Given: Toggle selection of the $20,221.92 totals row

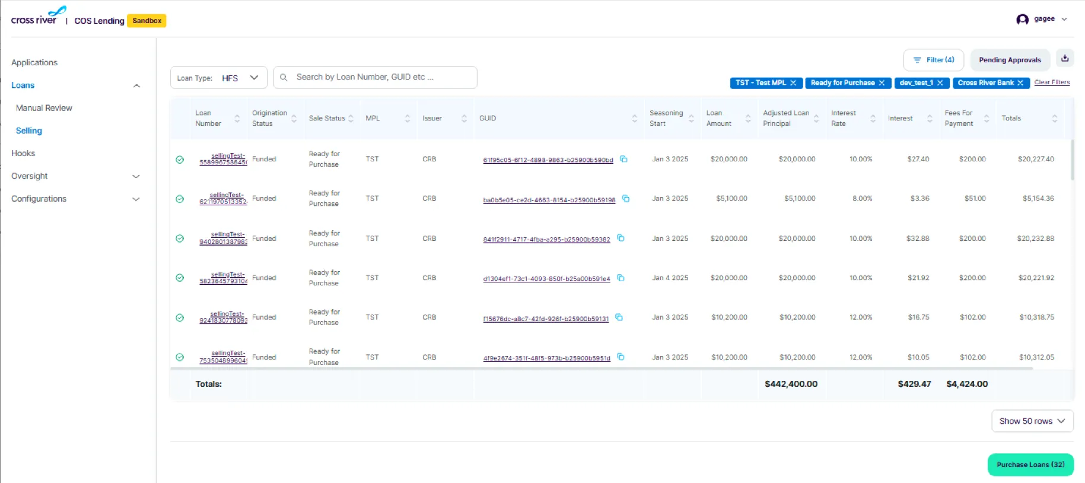Looking at the screenshot, I should click(x=180, y=278).
